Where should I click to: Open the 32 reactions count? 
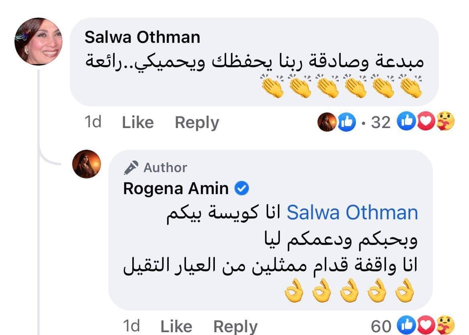(380, 122)
